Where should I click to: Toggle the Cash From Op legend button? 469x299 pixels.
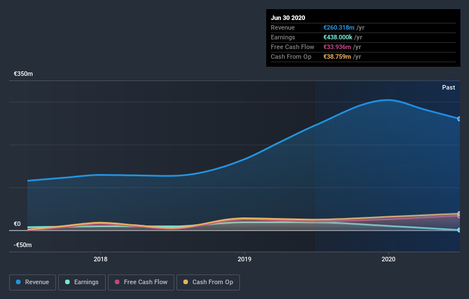(x=208, y=282)
